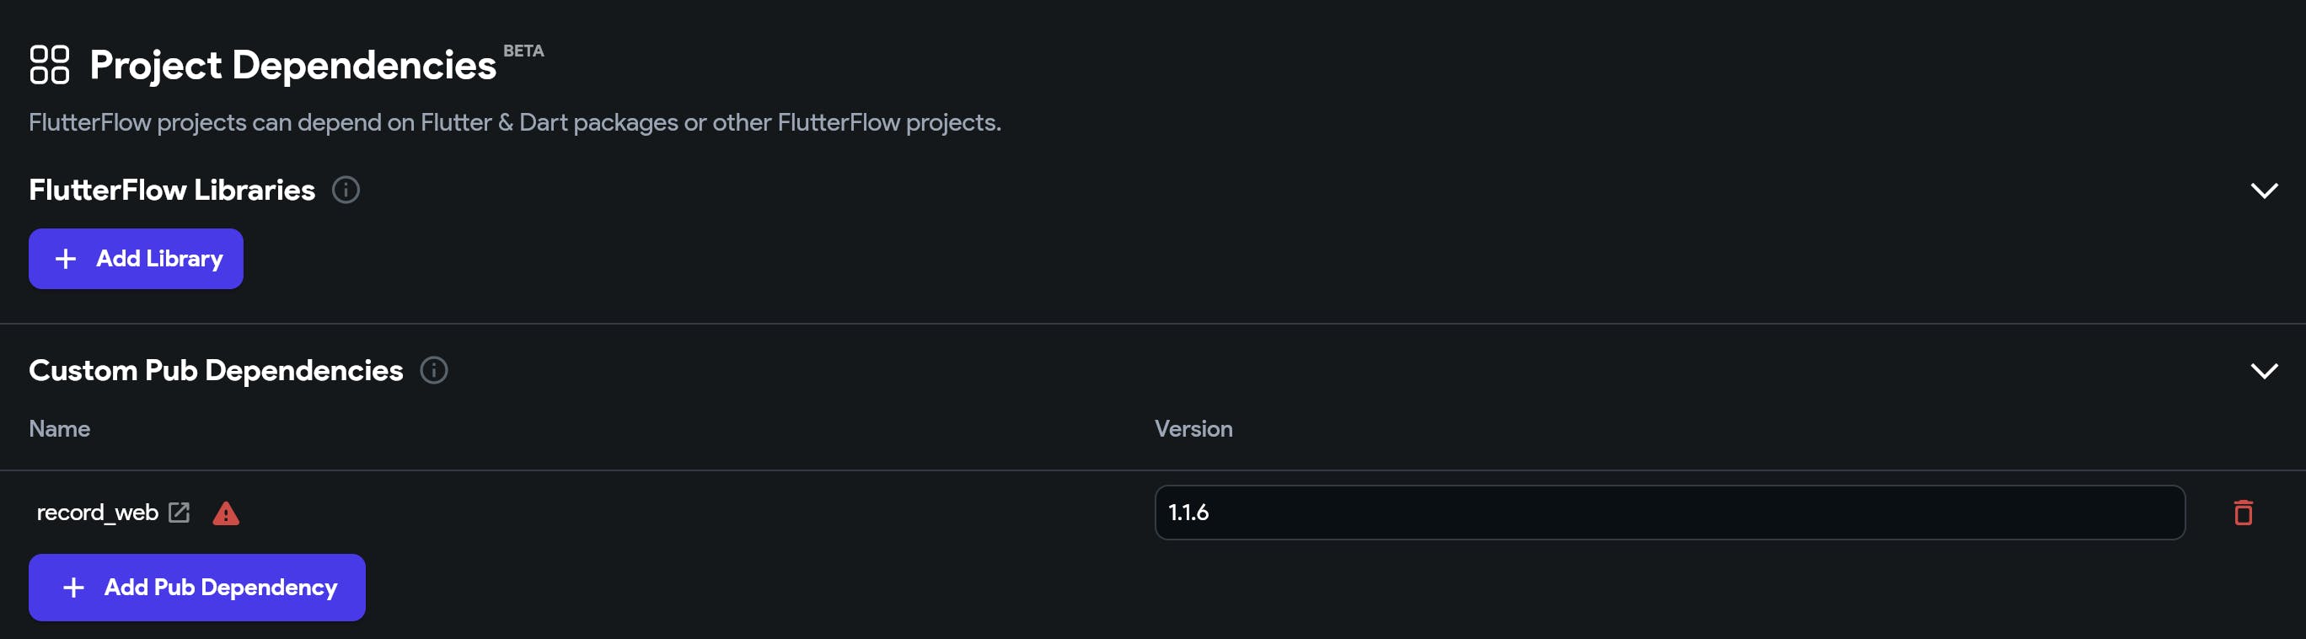Open info tooltip for FlutterFlow Libraries
The image size is (2306, 639).
click(346, 190)
